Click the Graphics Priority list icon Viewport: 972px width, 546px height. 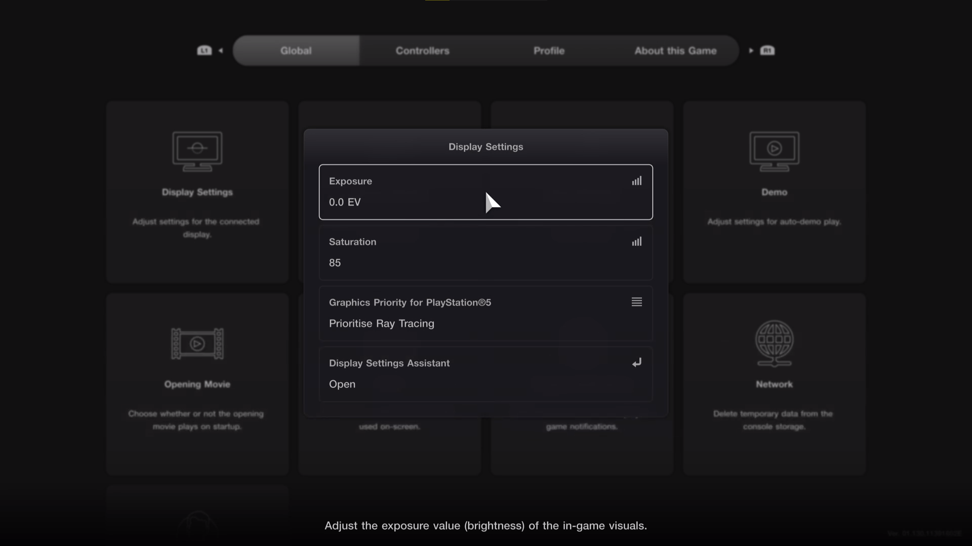[636, 302]
